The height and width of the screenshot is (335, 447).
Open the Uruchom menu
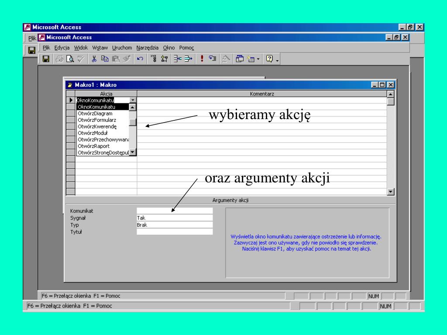point(122,48)
